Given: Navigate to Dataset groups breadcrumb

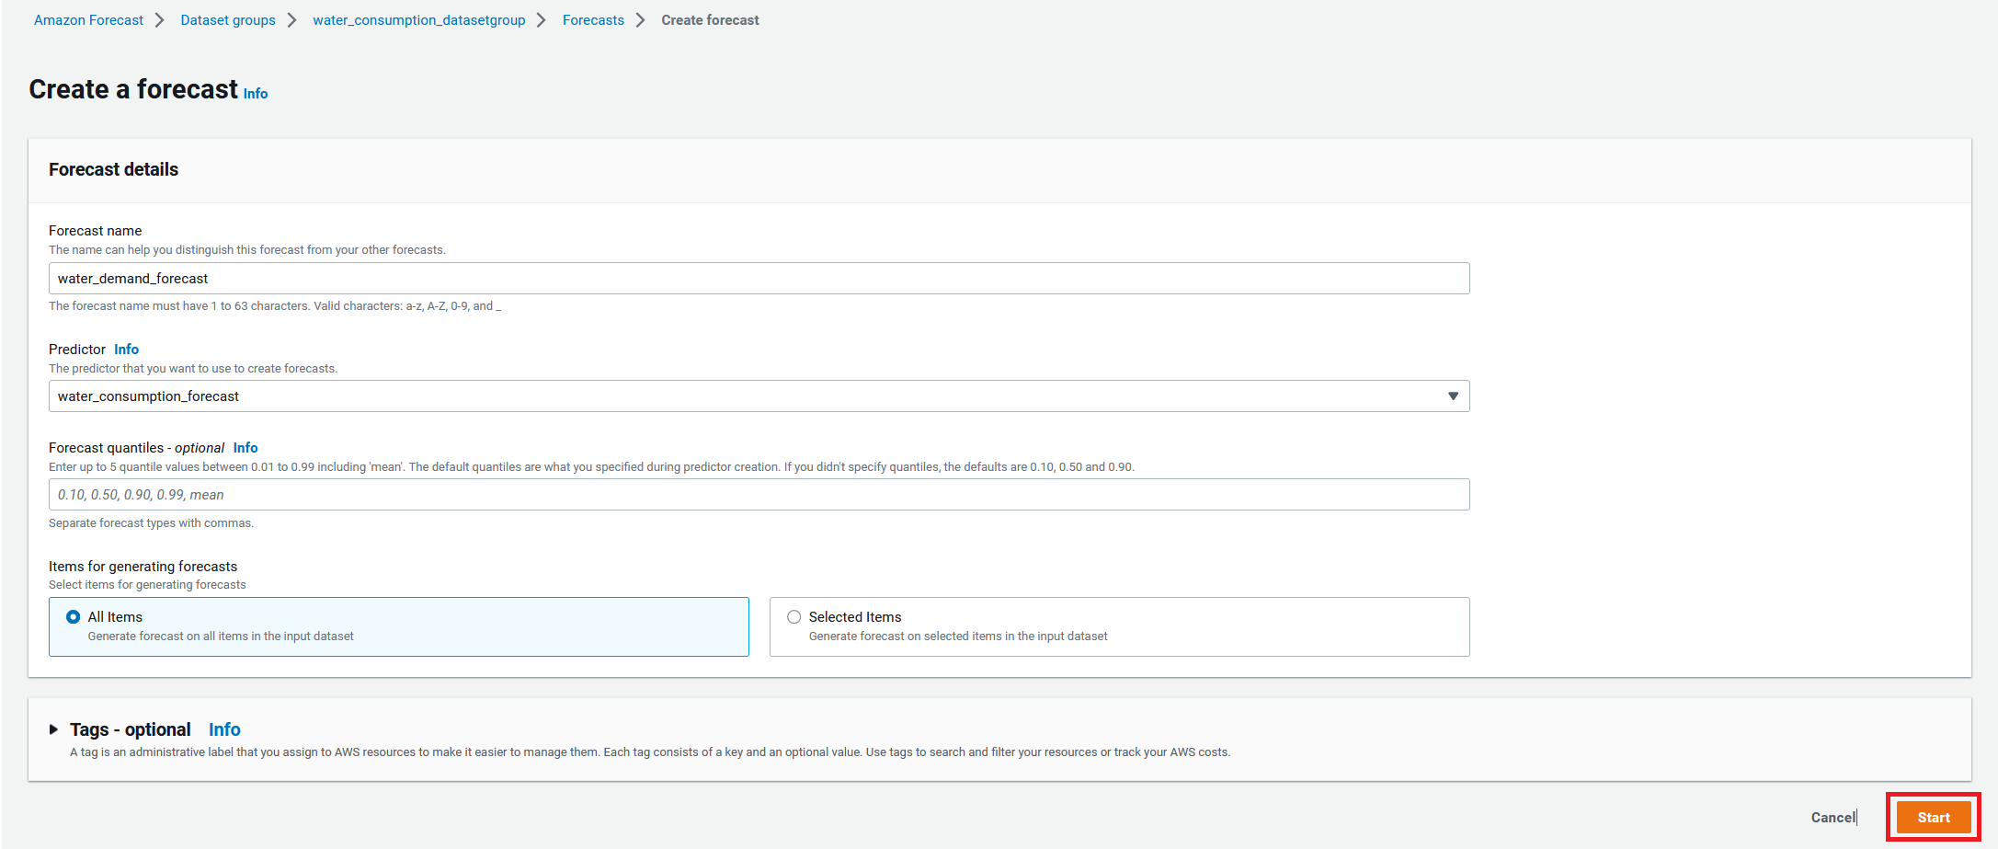Looking at the screenshot, I should [x=228, y=20].
